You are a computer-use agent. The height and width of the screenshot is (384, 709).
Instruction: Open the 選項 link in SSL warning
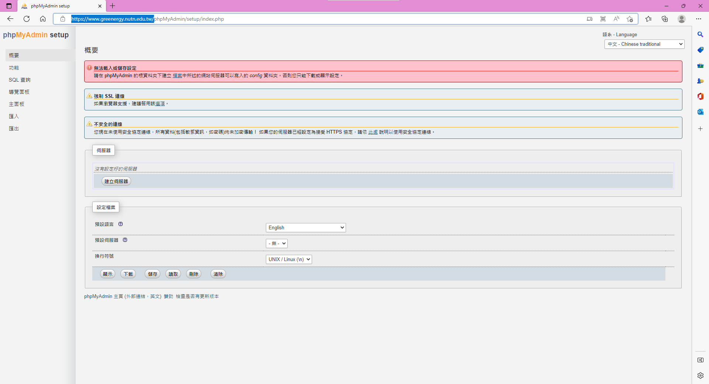coord(160,104)
